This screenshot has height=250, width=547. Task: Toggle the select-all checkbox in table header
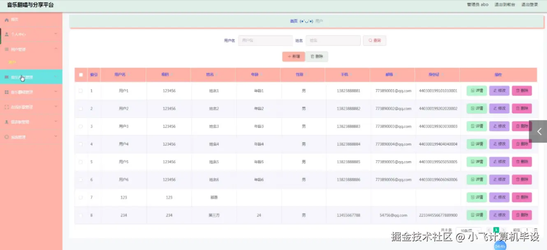[81, 75]
